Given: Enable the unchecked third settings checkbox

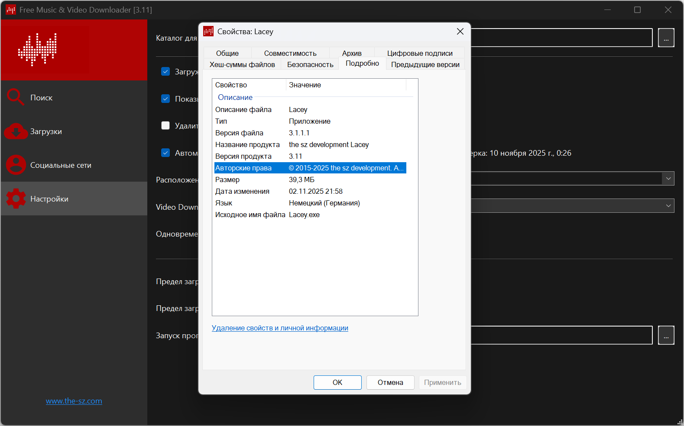Looking at the screenshot, I should tap(165, 125).
